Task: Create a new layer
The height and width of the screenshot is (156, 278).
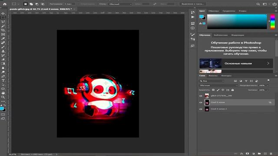Action: tap(265, 154)
